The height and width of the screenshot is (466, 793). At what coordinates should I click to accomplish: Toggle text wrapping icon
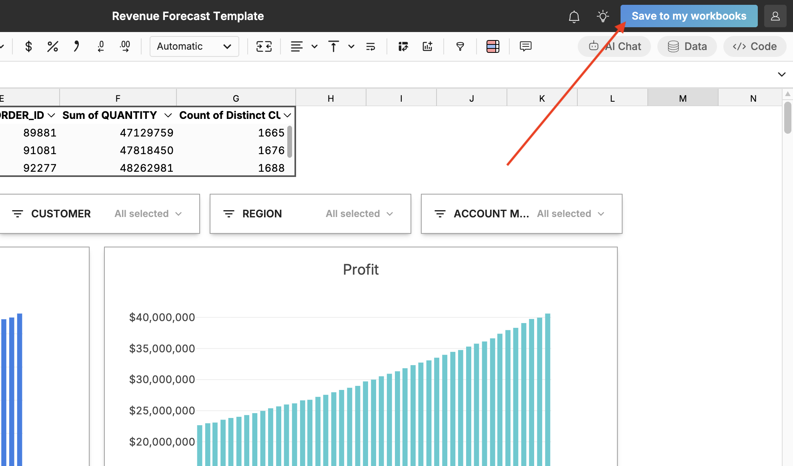pyautogui.click(x=370, y=46)
